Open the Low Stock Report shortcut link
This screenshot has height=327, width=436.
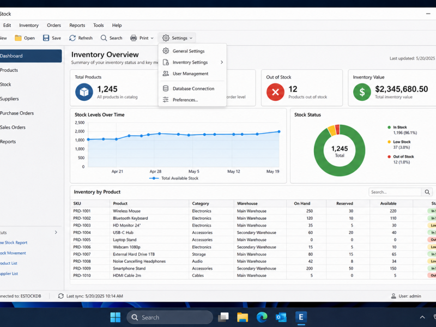pyautogui.click(x=13, y=243)
